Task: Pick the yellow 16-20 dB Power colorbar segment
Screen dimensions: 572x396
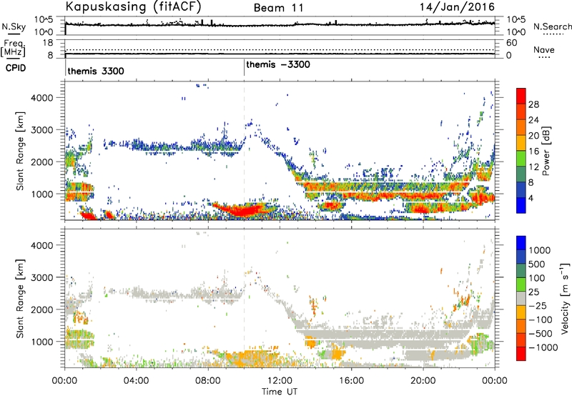Action: pyautogui.click(x=521, y=143)
